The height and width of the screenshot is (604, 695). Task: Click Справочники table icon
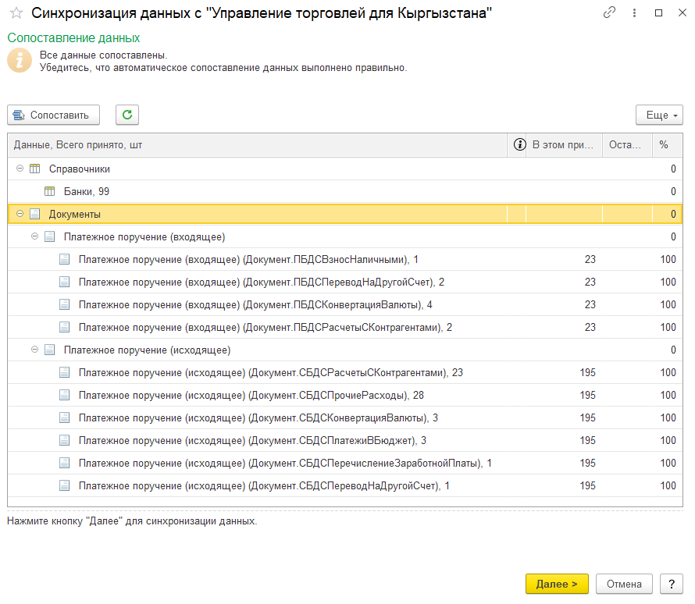pyautogui.click(x=34, y=169)
